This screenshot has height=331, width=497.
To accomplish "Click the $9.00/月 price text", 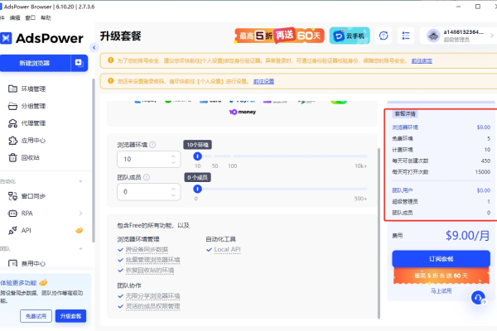I will coord(467,235).
